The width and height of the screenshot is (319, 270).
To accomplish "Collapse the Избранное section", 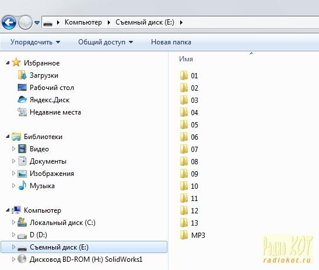I will click(x=8, y=63).
